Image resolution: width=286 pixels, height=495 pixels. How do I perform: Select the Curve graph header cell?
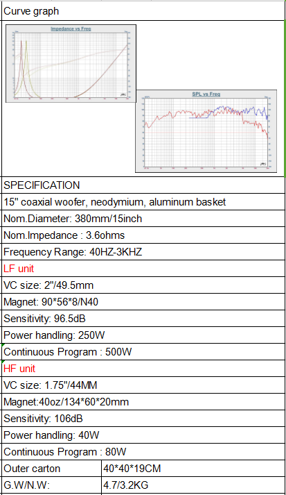tap(143, 11)
